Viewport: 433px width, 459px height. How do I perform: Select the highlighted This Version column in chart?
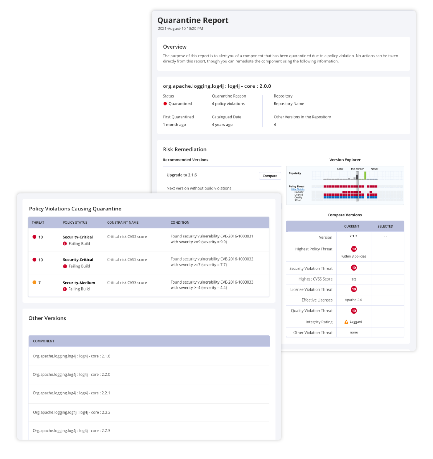point(357,186)
